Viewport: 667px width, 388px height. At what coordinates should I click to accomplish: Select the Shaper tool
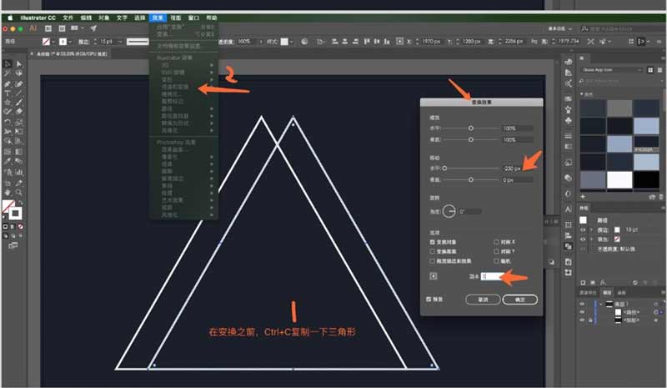coord(8,112)
